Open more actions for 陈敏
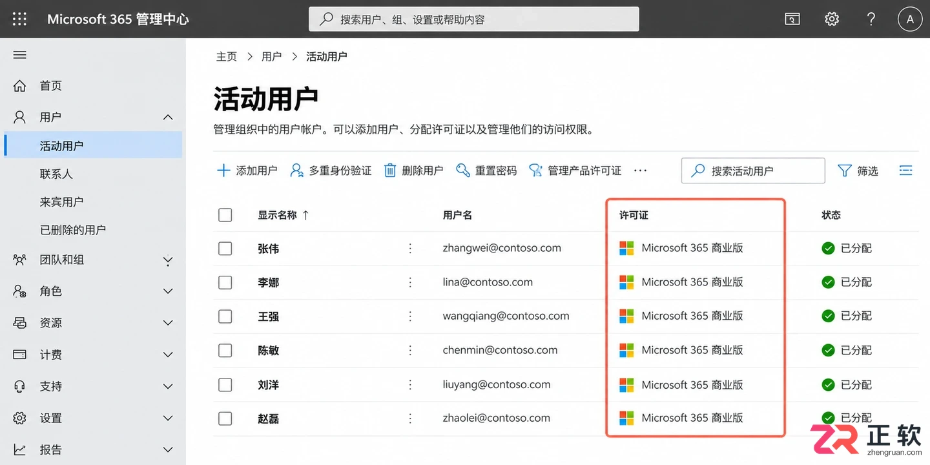This screenshot has height=465, width=930. coord(410,350)
